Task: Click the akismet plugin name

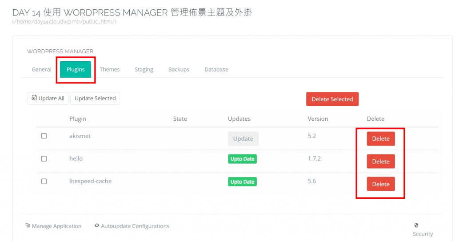Action: point(80,136)
